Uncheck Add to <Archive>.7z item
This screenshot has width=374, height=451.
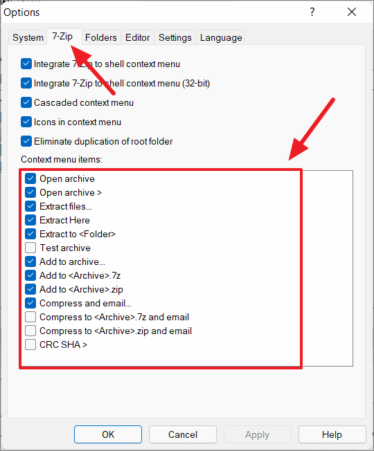click(30, 275)
